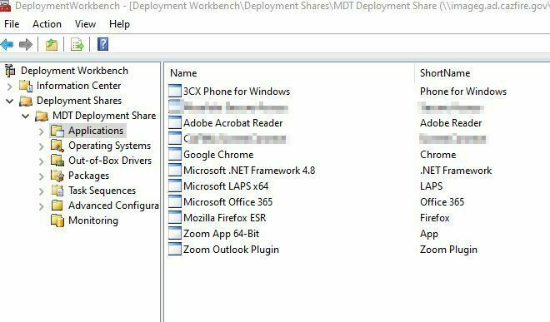Collapse the MDT Deployment Share node
The height and width of the screenshot is (322, 550).
26,116
